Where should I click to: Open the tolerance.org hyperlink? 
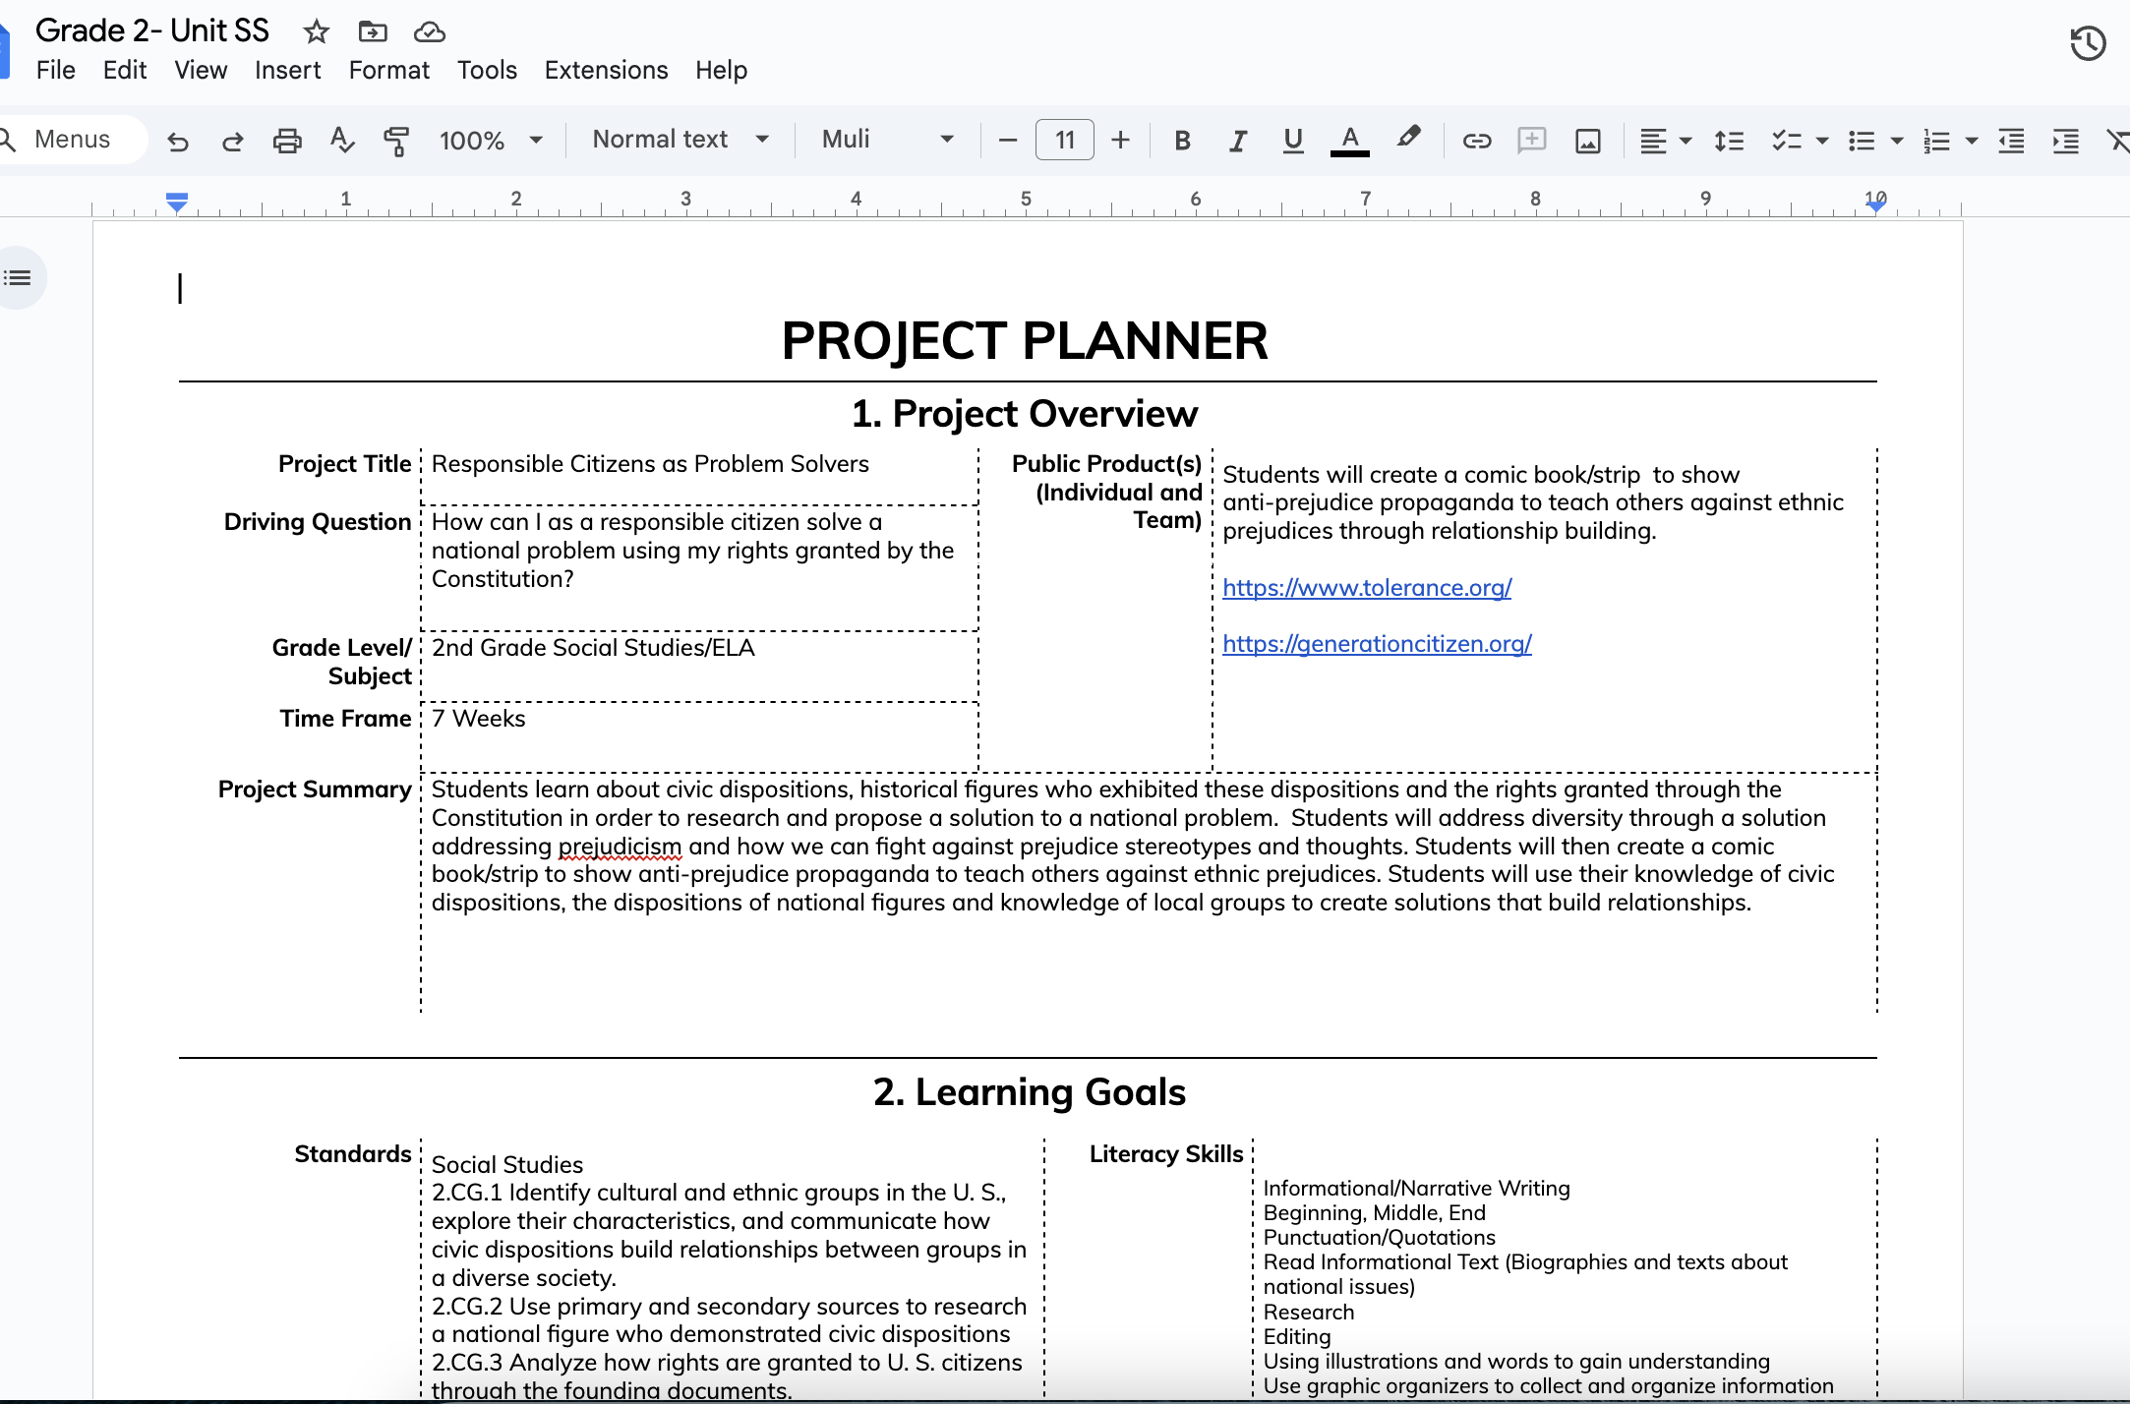pos(1366,588)
